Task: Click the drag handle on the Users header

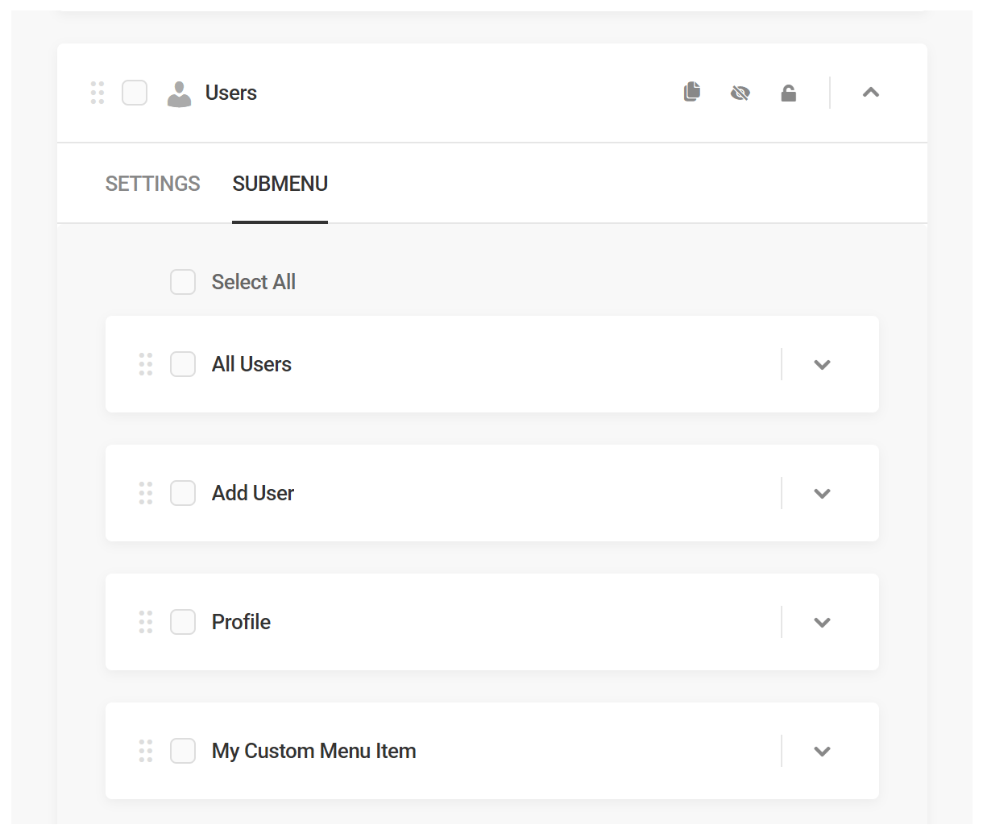Action: pos(98,93)
